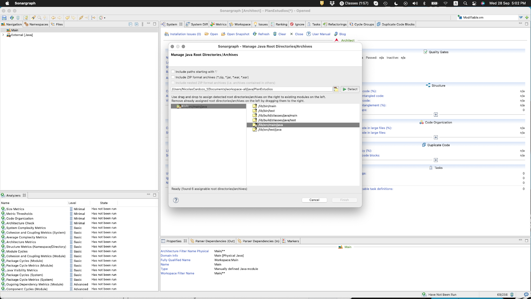Screen dimensions: 531x299
Task: Click the chain link toolbar icon
Action: [81, 18]
